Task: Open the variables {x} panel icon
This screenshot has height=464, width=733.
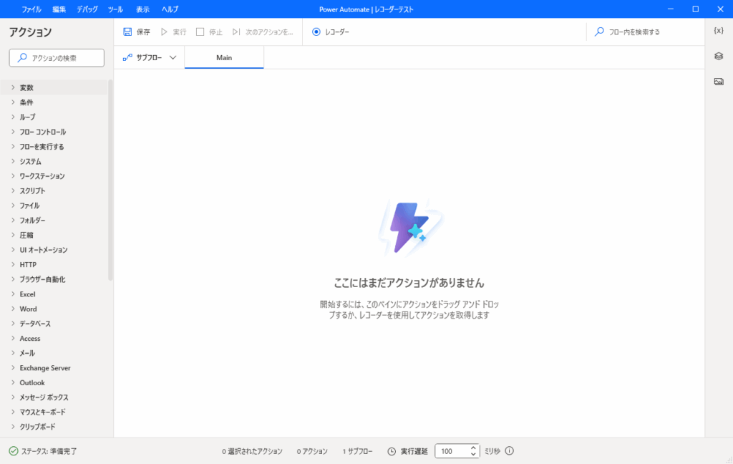Action: pos(719,30)
